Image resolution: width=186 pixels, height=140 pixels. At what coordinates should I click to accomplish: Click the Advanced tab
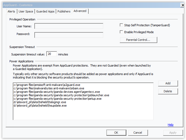click(x=80, y=11)
